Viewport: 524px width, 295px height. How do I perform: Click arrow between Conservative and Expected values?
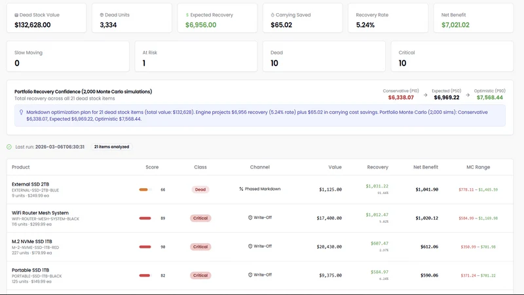pos(425,95)
